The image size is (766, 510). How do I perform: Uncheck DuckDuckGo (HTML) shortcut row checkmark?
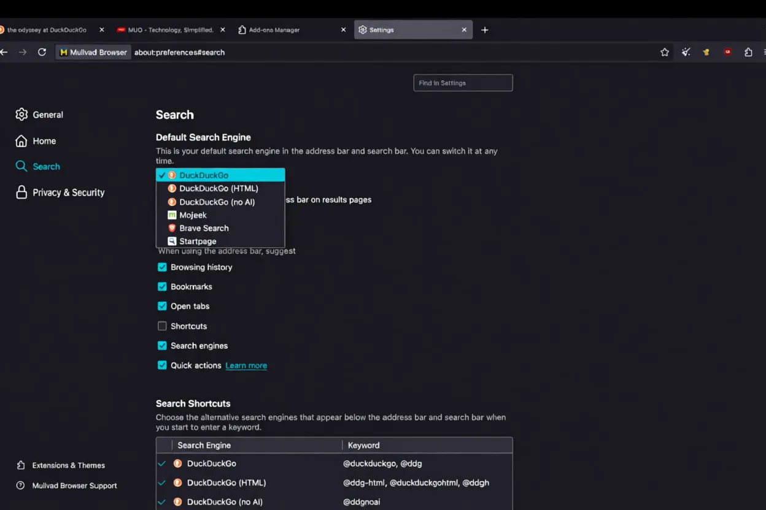coord(162,482)
